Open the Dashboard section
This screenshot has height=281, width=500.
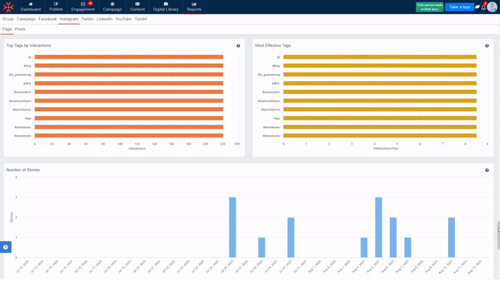[x=31, y=7]
